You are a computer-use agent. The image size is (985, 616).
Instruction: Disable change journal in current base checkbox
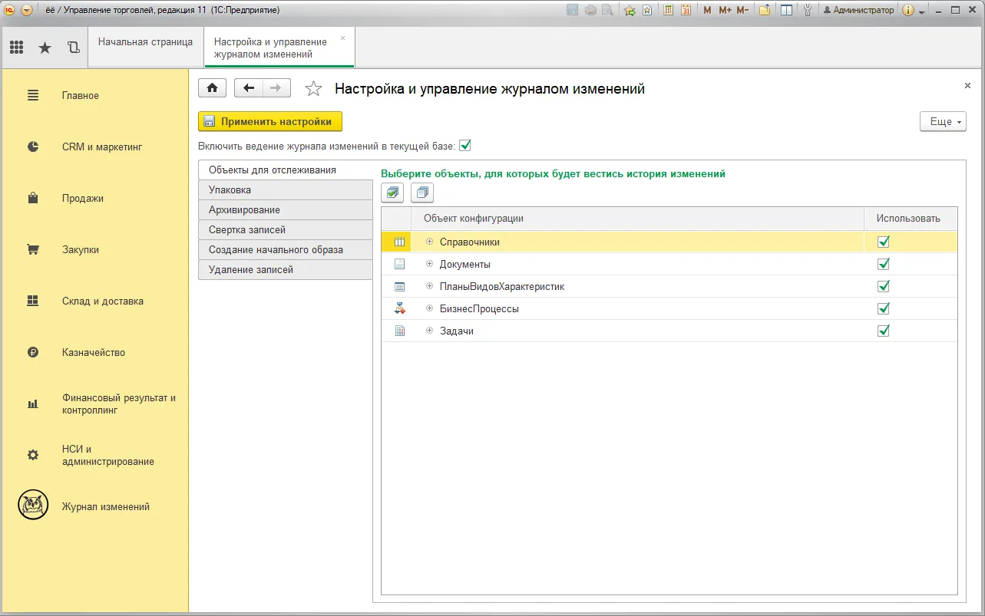(464, 145)
